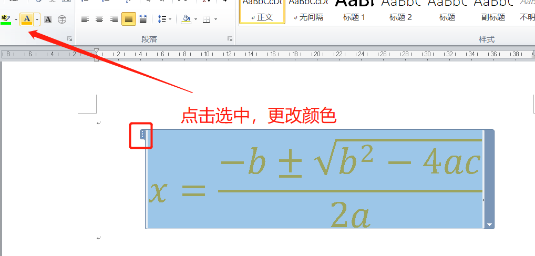
Task: Open the paragraph (段落) dialog launcher
Action: point(230,39)
